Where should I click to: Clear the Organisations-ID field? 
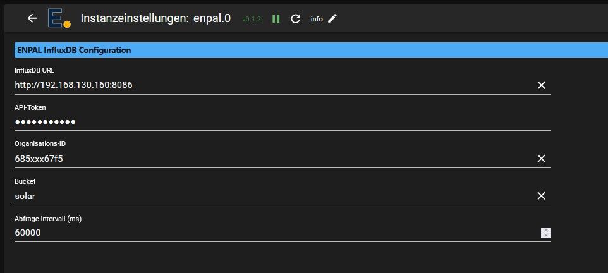(541, 159)
